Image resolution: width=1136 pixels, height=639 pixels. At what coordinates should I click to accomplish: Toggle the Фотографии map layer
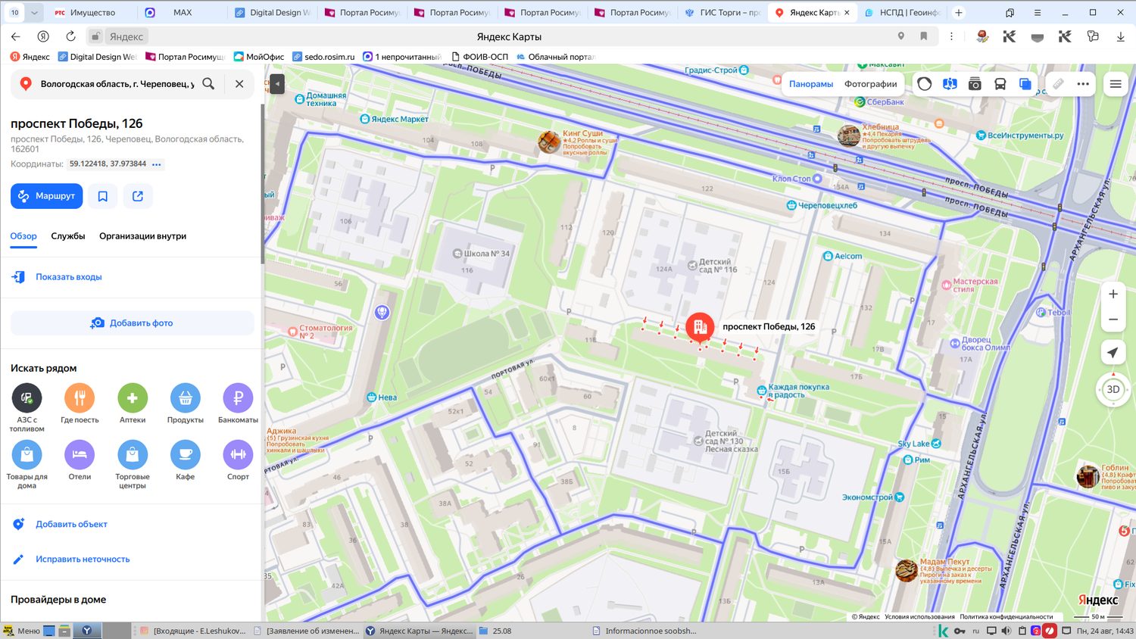[x=871, y=84]
